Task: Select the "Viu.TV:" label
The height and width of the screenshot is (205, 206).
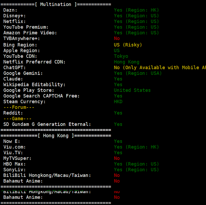Action: tap(13, 153)
